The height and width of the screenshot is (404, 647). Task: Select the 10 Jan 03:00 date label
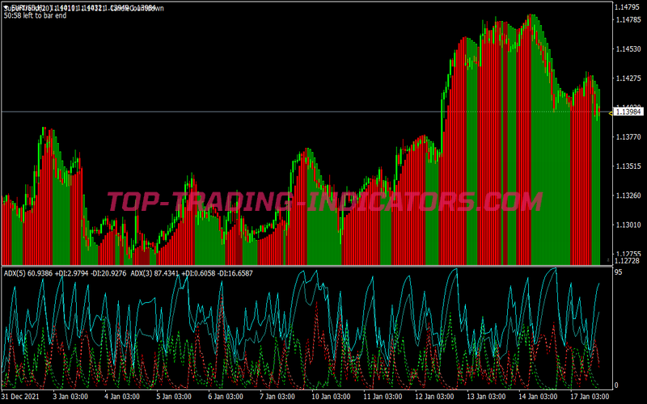[x=331, y=397]
